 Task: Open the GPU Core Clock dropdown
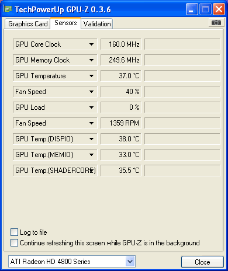tap(91, 44)
